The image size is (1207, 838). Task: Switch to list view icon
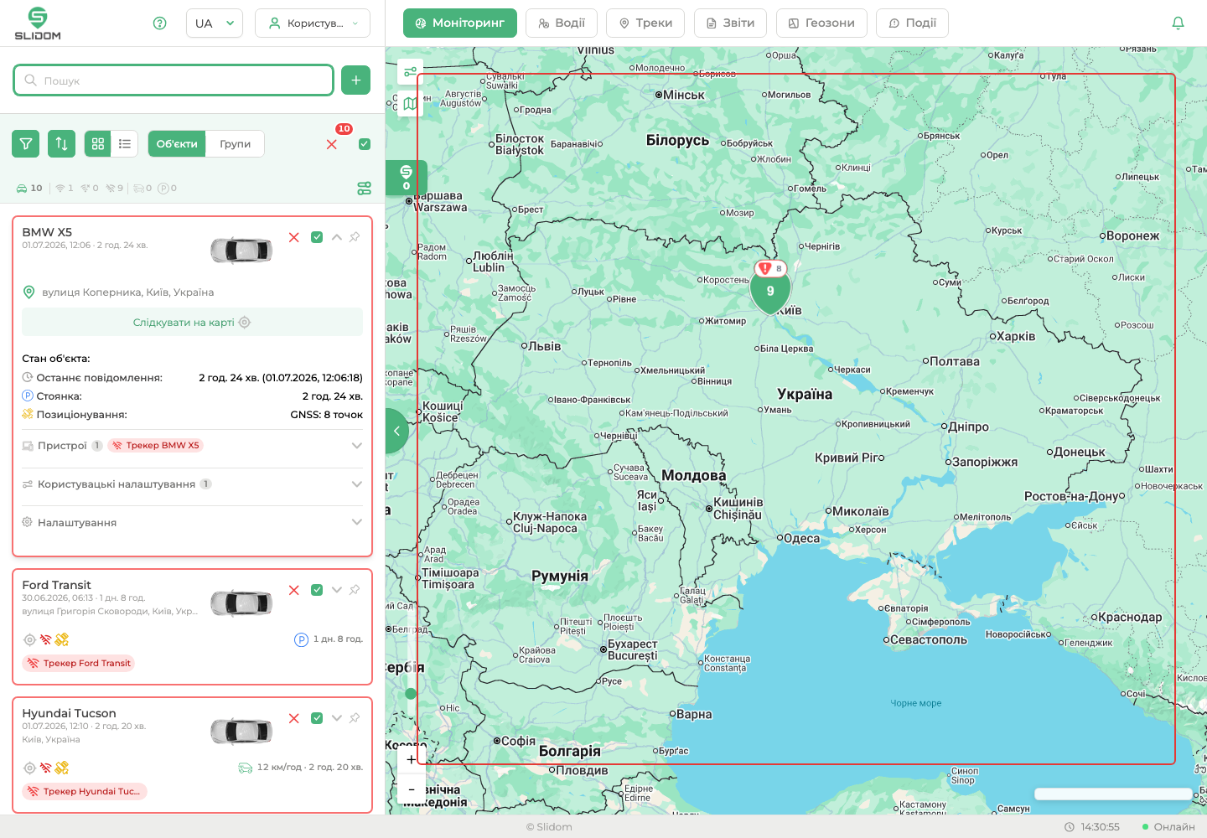point(125,144)
